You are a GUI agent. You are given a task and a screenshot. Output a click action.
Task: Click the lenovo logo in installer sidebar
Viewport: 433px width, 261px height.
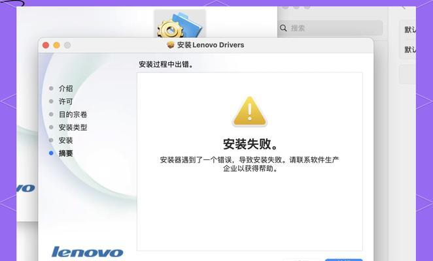pyautogui.click(x=87, y=252)
